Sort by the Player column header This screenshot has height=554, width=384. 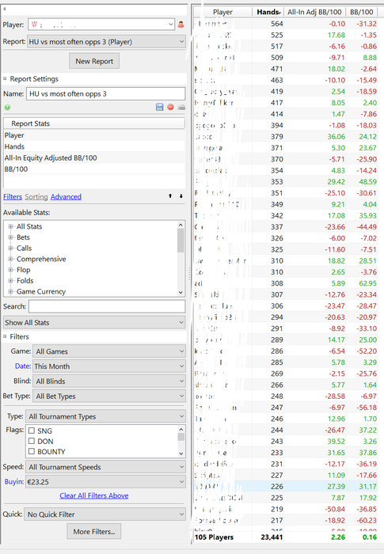click(222, 12)
